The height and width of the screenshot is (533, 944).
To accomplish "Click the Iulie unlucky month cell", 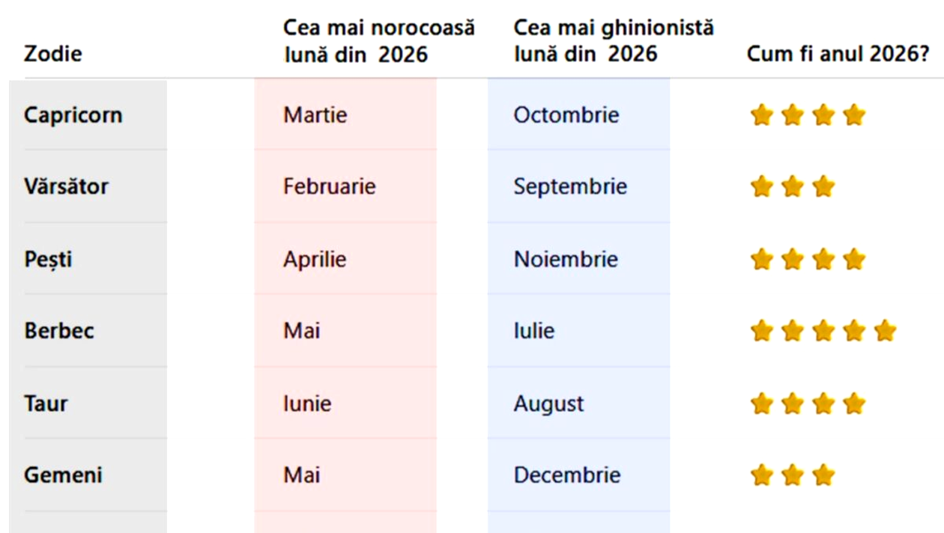I will pyautogui.click(x=533, y=331).
